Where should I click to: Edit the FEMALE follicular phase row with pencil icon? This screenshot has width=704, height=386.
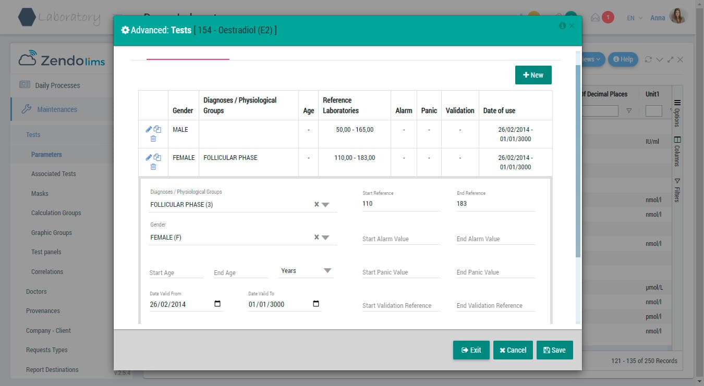coord(149,157)
